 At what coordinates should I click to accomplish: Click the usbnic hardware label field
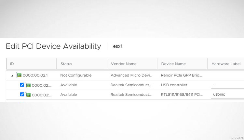click(x=227, y=94)
